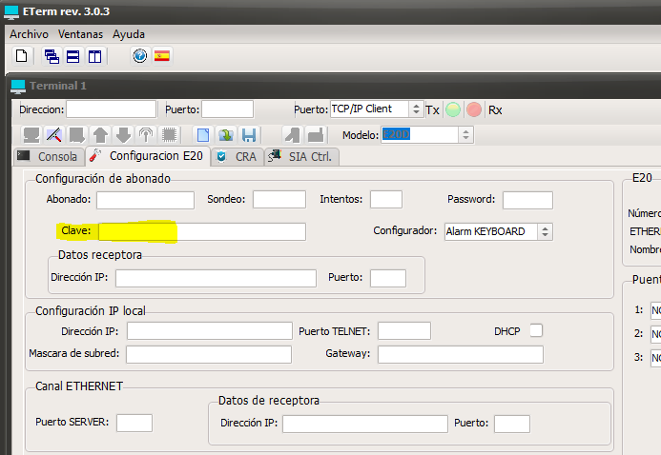
Task: Click the Sondeo input field
Action: (279, 199)
